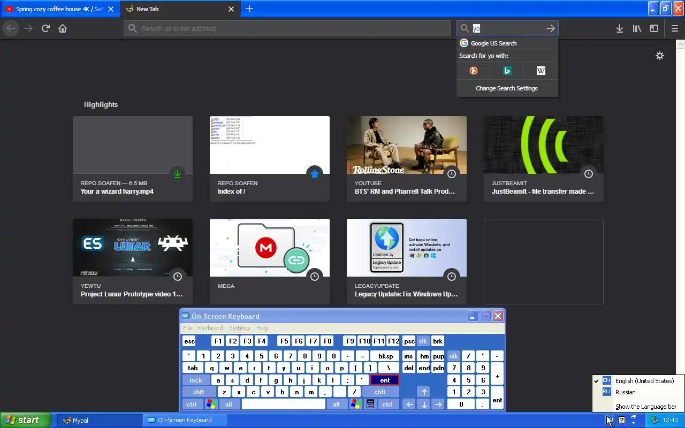Open the MEGA highlight card
The image size is (685, 428).
tap(270, 262)
